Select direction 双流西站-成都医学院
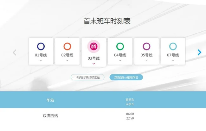The image size is (206, 131). tap(126, 77)
